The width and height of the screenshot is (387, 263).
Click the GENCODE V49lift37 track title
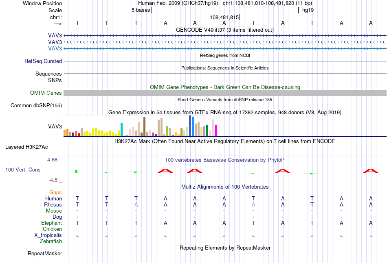click(224, 30)
